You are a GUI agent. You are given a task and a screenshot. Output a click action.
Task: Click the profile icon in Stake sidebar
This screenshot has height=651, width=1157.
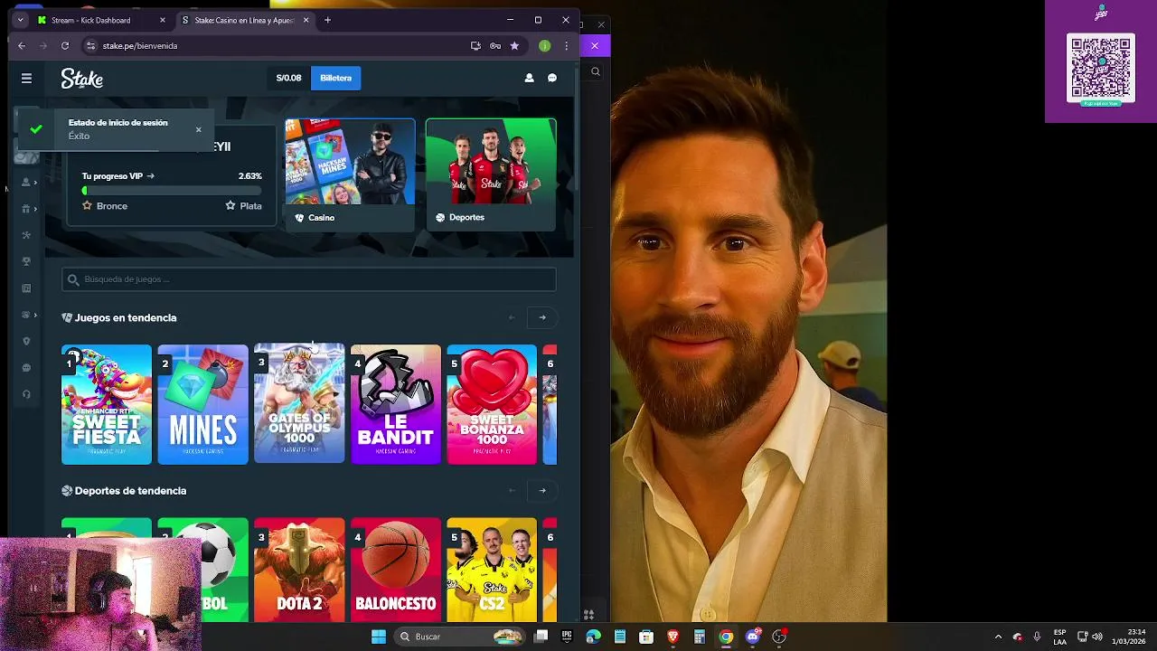pyautogui.click(x=25, y=183)
